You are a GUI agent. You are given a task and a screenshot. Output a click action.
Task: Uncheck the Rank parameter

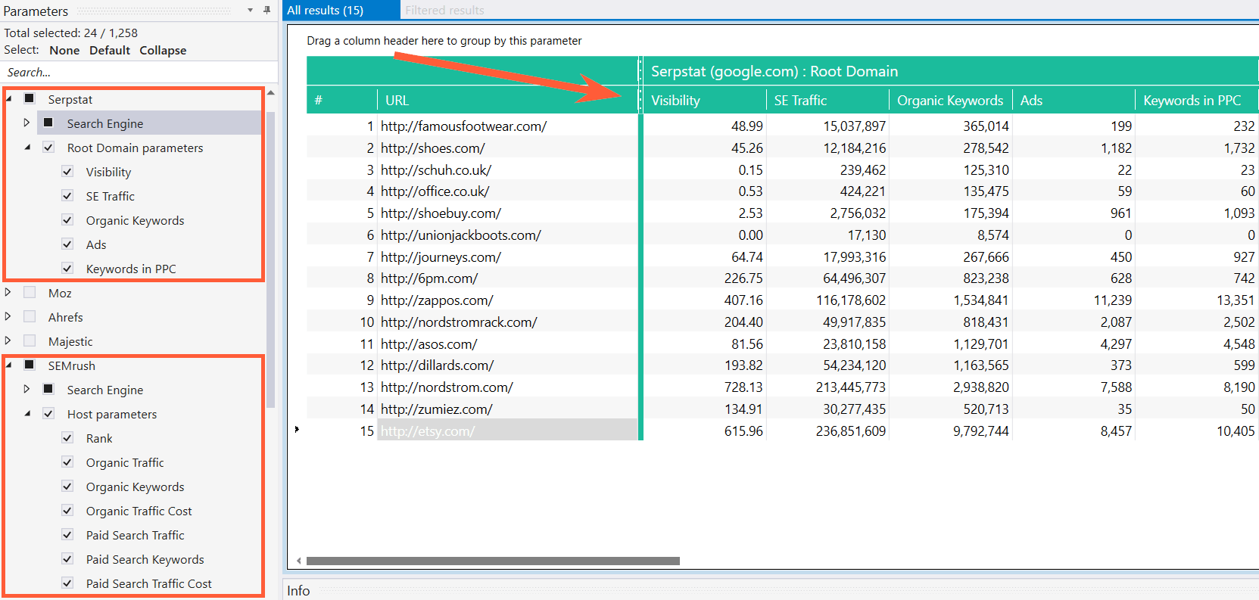(x=67, y=438)
